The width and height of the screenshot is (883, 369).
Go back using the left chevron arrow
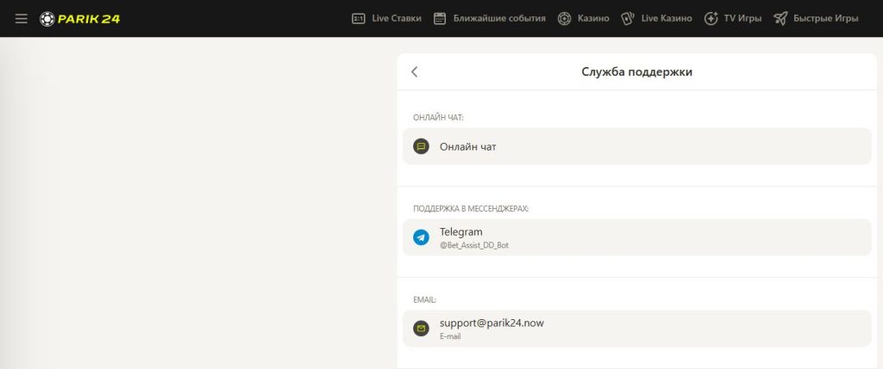pyautogui.click(x=415, y=72)
